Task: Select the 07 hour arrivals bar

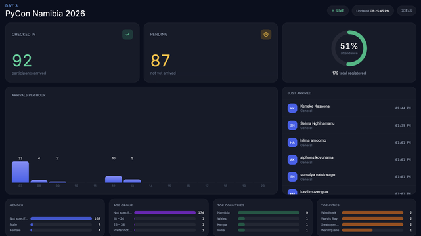Action: click(20, 172)
